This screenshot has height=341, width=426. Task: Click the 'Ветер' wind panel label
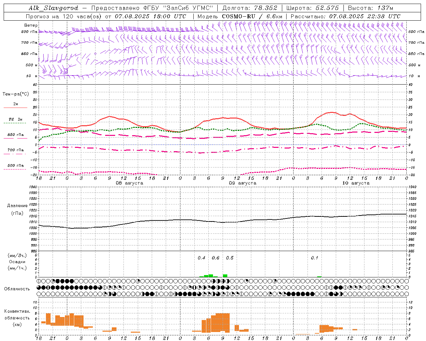coord(31,25)
